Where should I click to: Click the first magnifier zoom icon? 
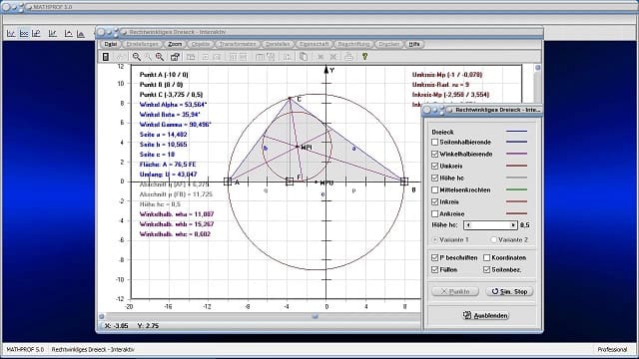tap(137, 57)
